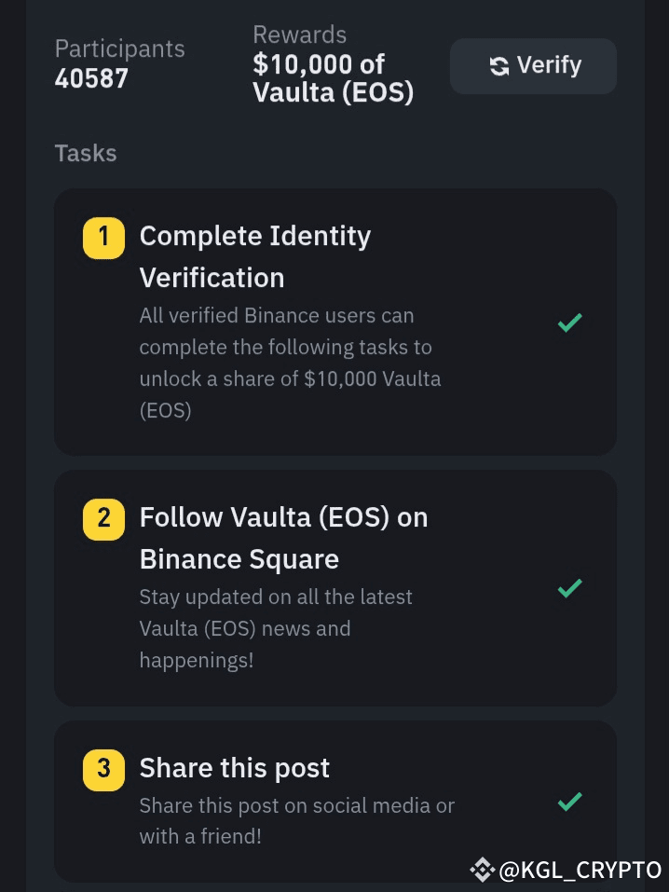Click the Tasks section heading

click(86, 153)
